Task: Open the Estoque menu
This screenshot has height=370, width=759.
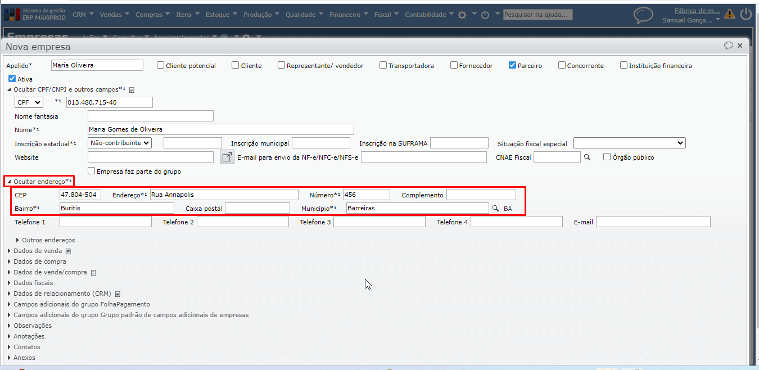Action: [221, 15]
